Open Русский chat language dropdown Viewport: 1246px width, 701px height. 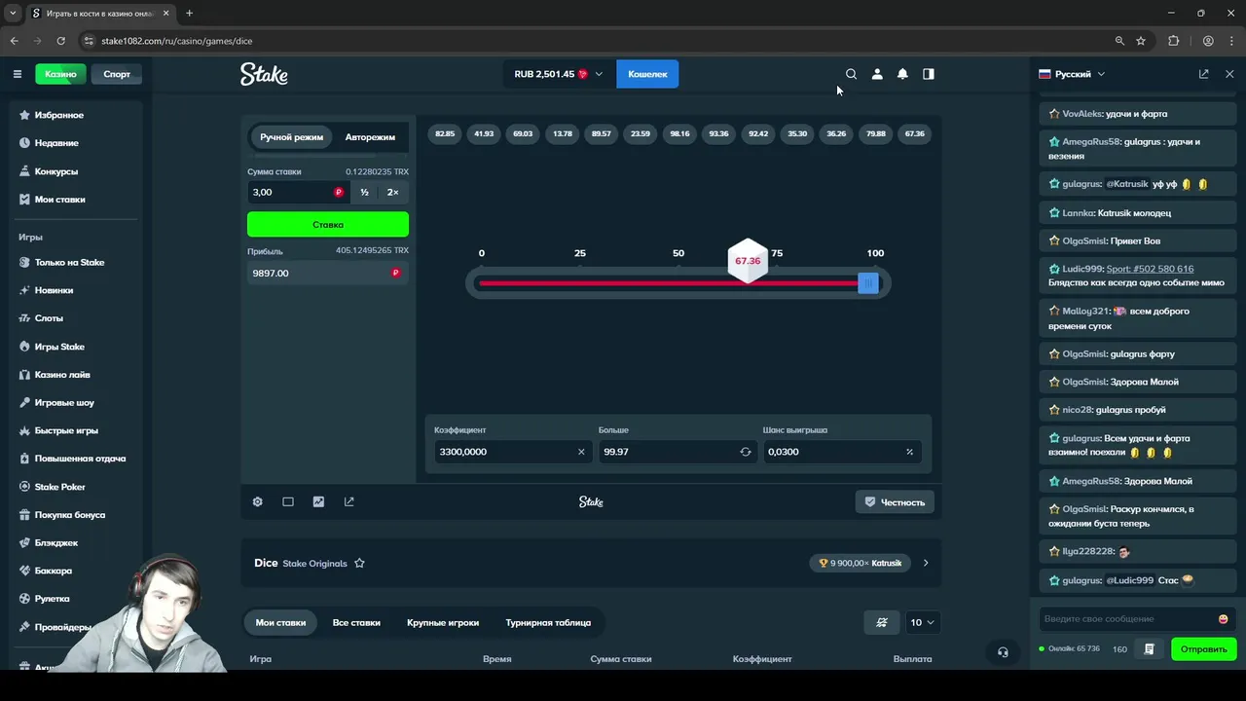[x=1072, y=74]
